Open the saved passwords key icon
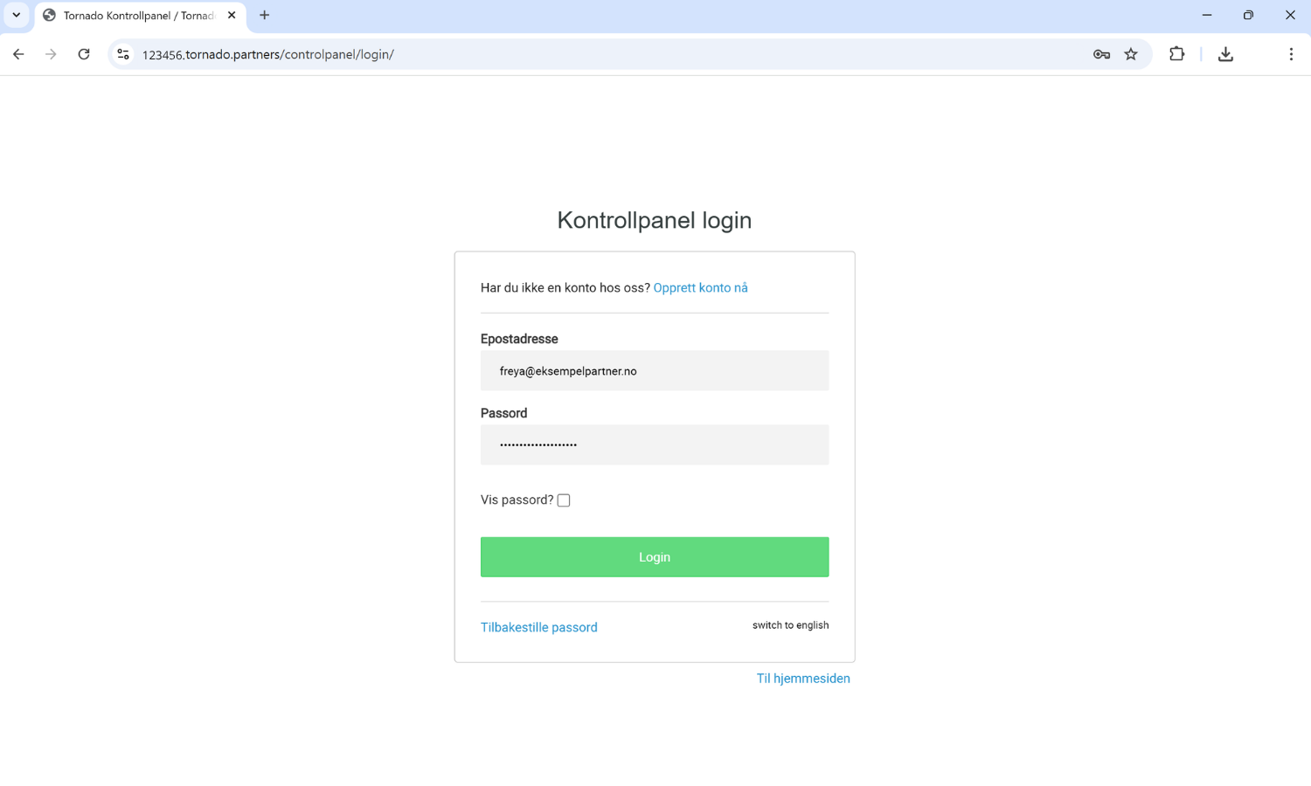 (x=1101, y=54)
